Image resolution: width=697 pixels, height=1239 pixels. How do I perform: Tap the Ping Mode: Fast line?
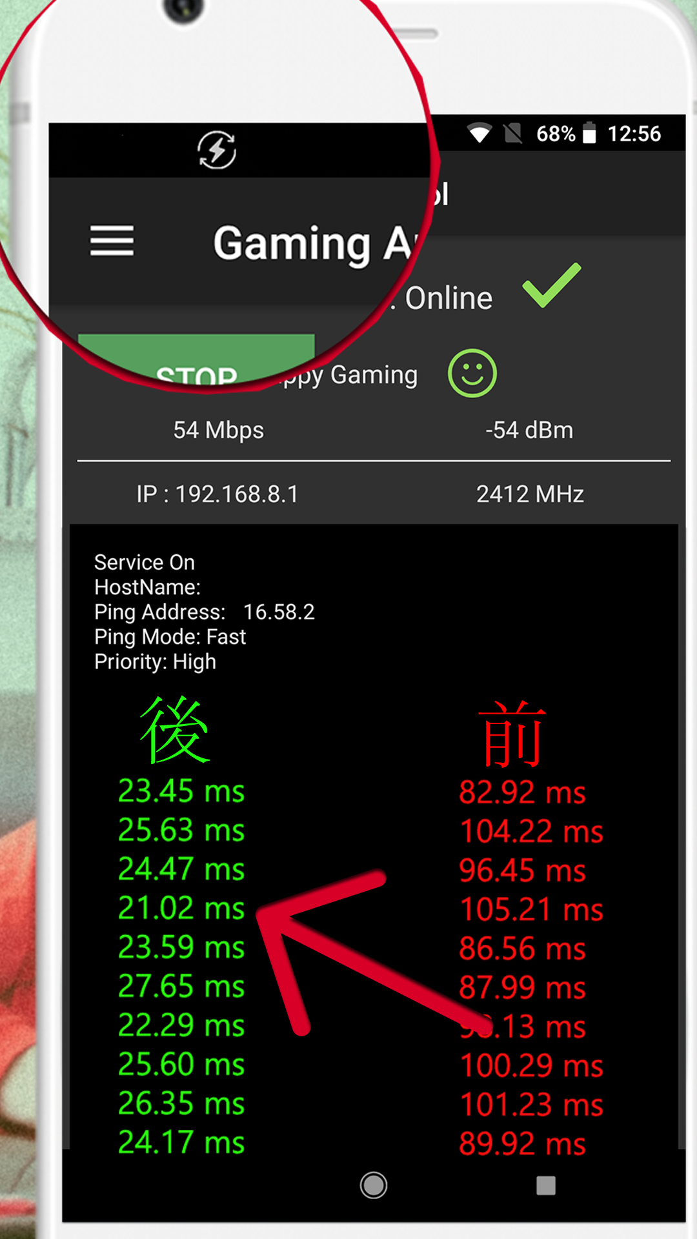pyautogui.click(x=170, y=637)
